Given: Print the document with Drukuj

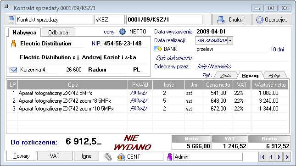Looking at the screenshot, I should [232, 20].
